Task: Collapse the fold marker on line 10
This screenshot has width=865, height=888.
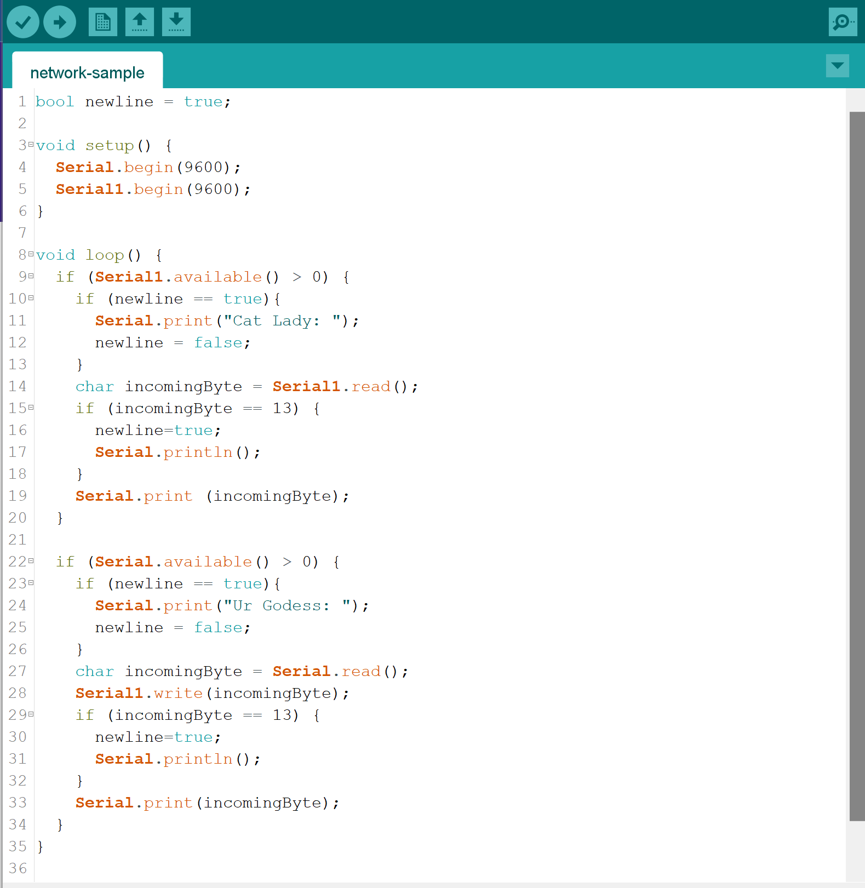Action: [31, 298]
